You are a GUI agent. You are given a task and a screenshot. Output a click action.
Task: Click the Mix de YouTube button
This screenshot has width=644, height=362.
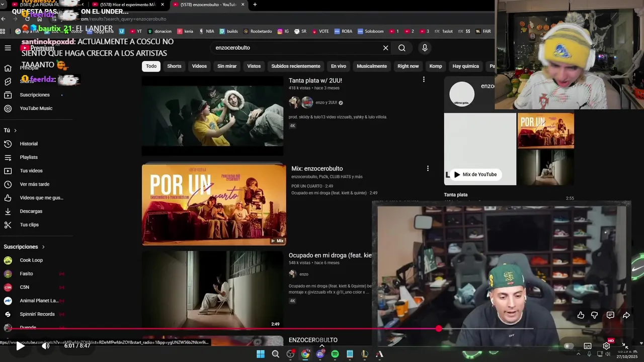tap(475, 174)
